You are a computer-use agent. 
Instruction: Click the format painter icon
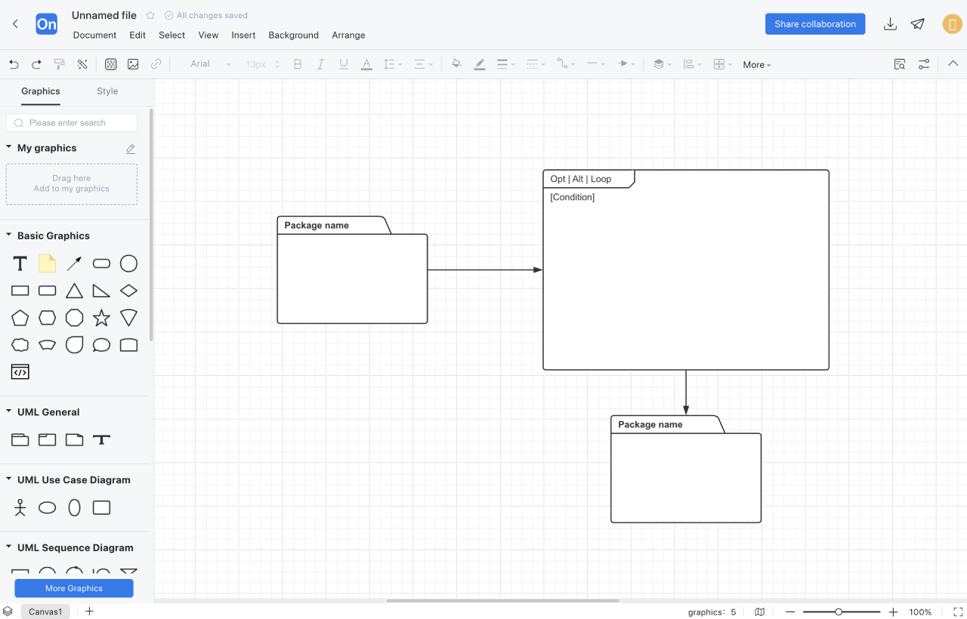click(x=59, y=64)
